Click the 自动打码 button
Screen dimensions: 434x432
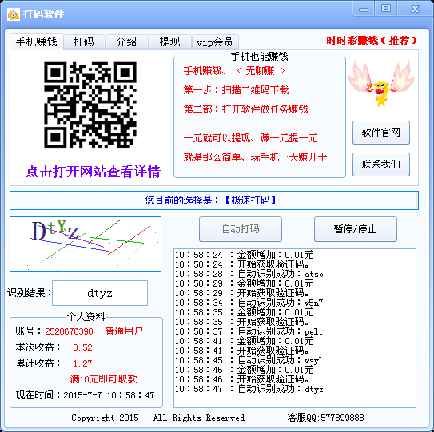(x=241, y=229)
